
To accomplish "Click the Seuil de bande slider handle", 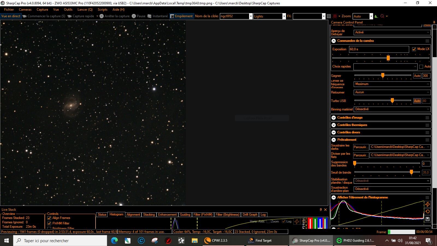I will 411,172.
